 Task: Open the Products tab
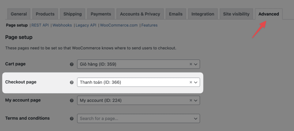pyautogui.click(x=45, y=14)
